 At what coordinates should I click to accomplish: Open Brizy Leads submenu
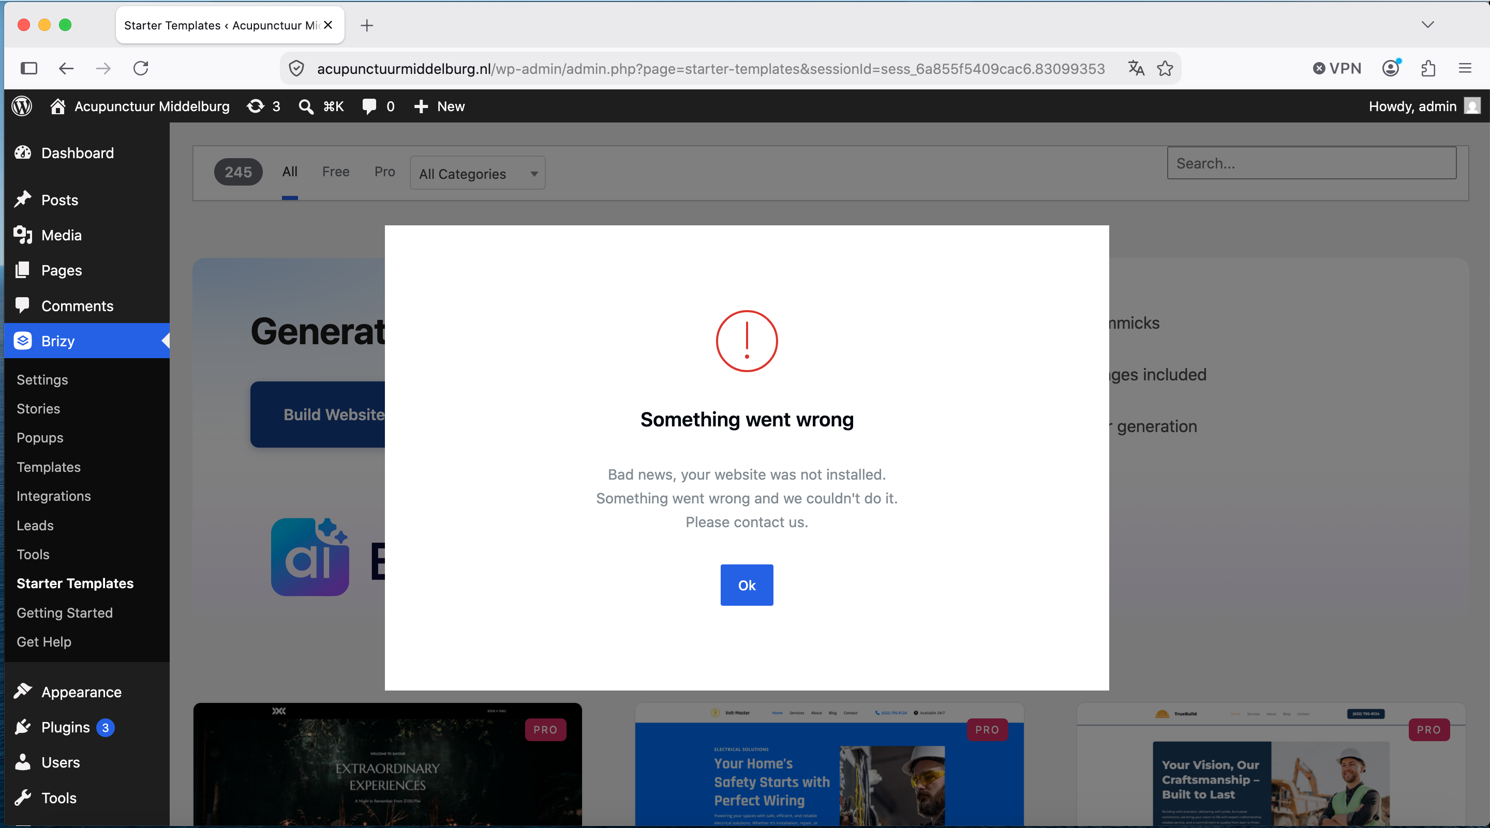[x=35, y=525]
